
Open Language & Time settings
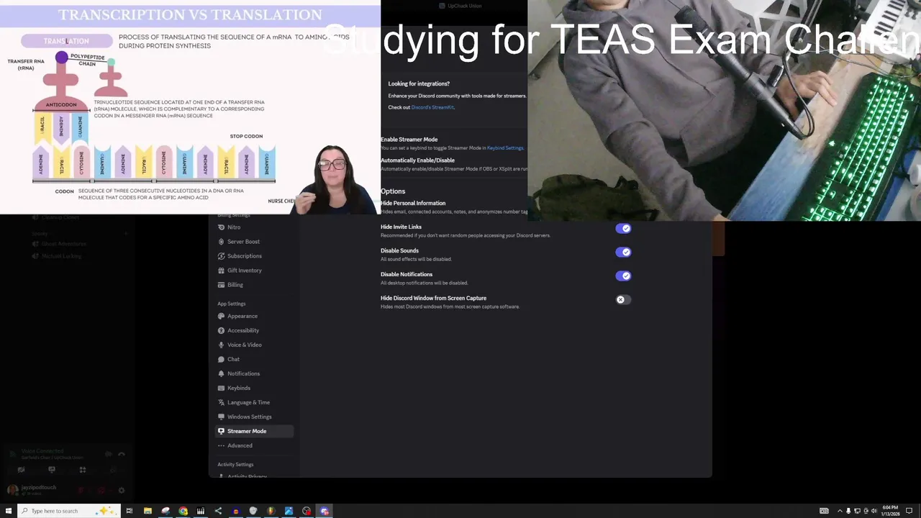coord(255,402)
